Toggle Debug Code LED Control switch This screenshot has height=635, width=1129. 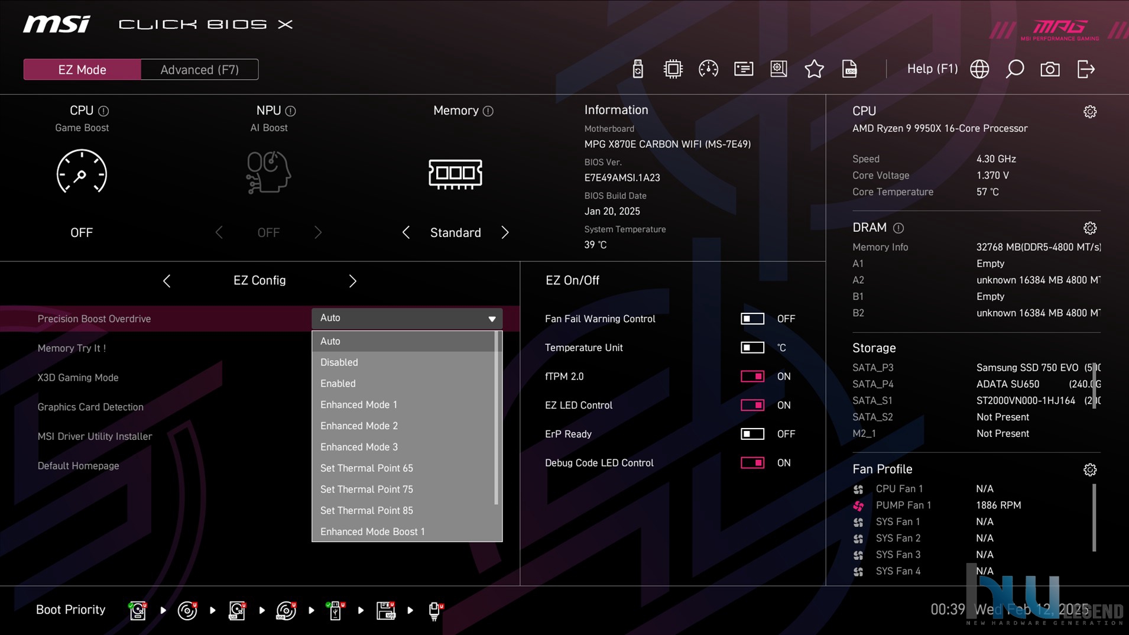click(752, 463)
